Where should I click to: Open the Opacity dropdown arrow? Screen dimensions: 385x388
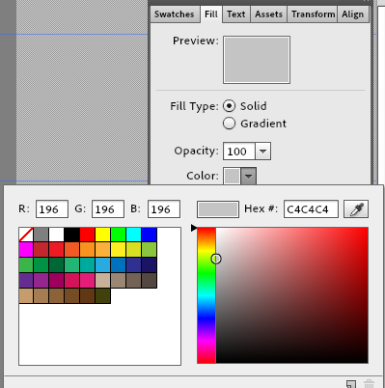(x=262, y=152)
